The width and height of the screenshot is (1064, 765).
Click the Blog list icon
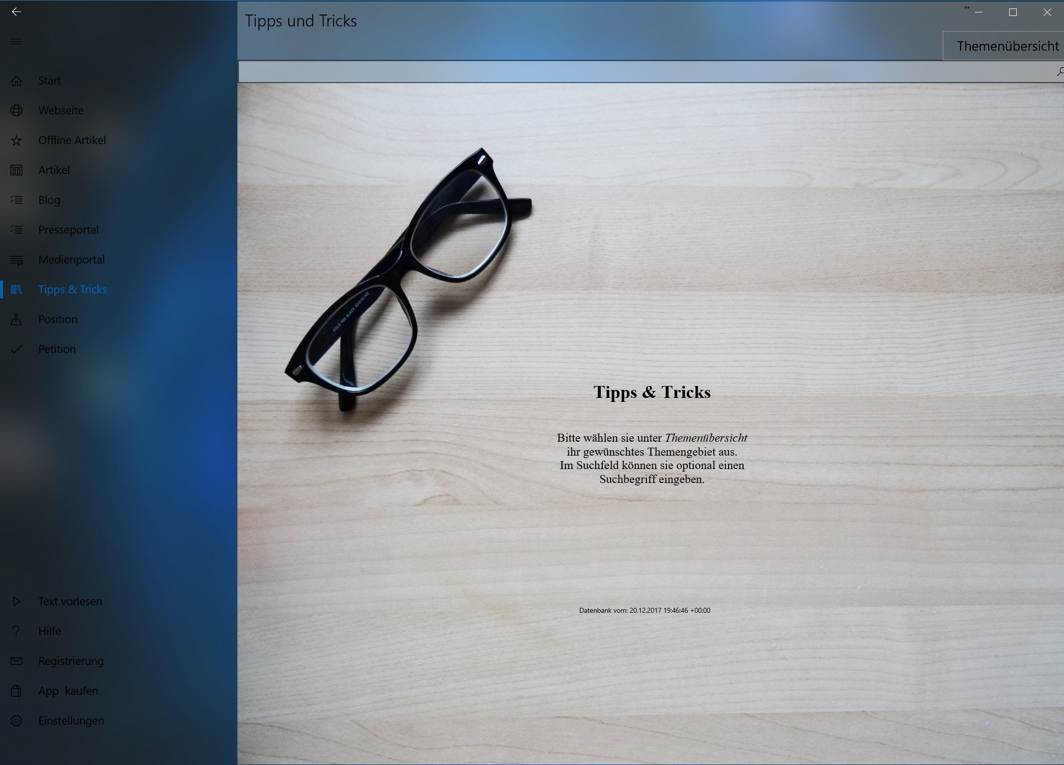click(x=16, y=200)
